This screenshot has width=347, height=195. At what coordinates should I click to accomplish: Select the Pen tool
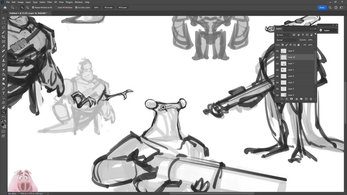[x=3, y=89]
